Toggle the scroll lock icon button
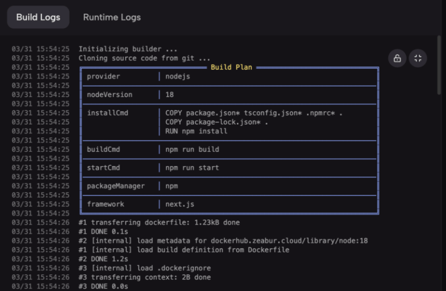Screen dimensions: 446x291 pos(397,58)
